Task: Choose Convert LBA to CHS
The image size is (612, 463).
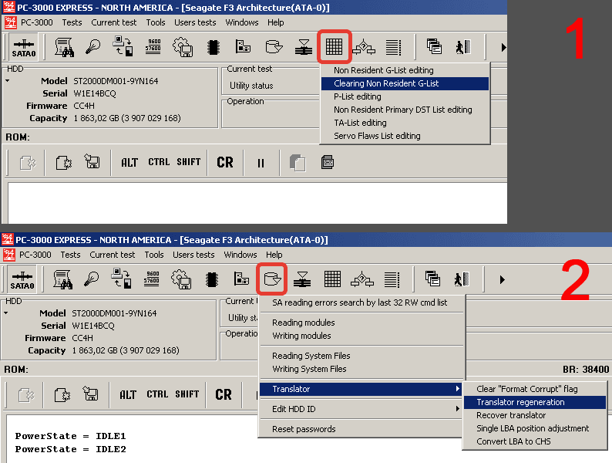Action: pos(535,441)
